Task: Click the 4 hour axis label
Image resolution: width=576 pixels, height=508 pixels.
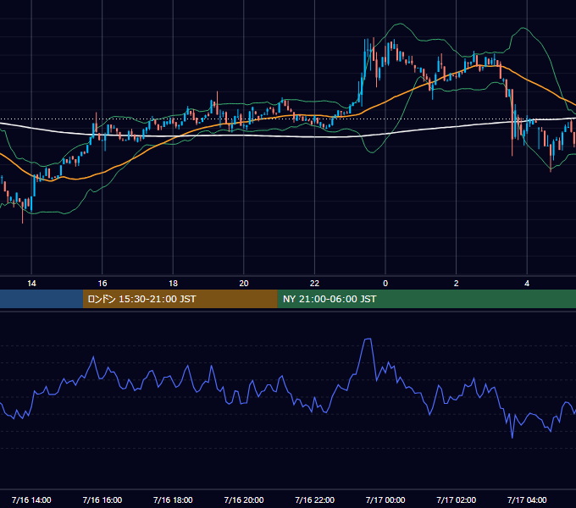Action: click(x=527, y=284)
